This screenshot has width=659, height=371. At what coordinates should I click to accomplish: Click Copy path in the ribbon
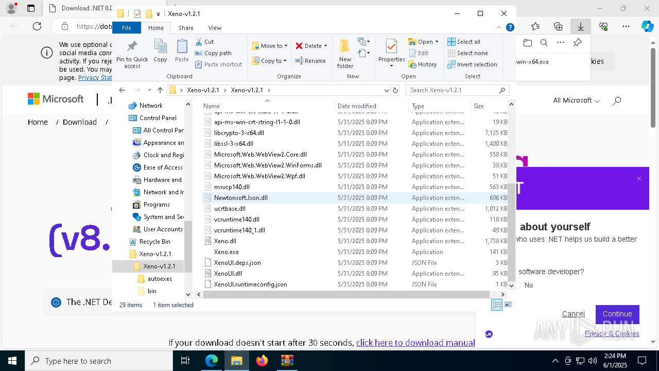click(213, 53)
